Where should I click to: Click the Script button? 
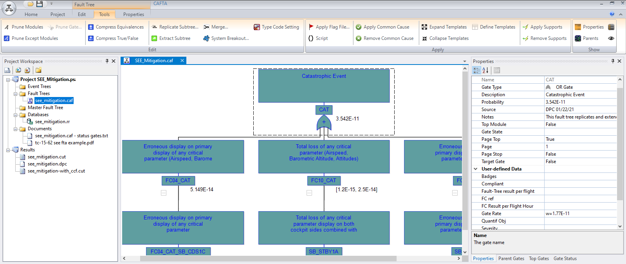[318, 38]
